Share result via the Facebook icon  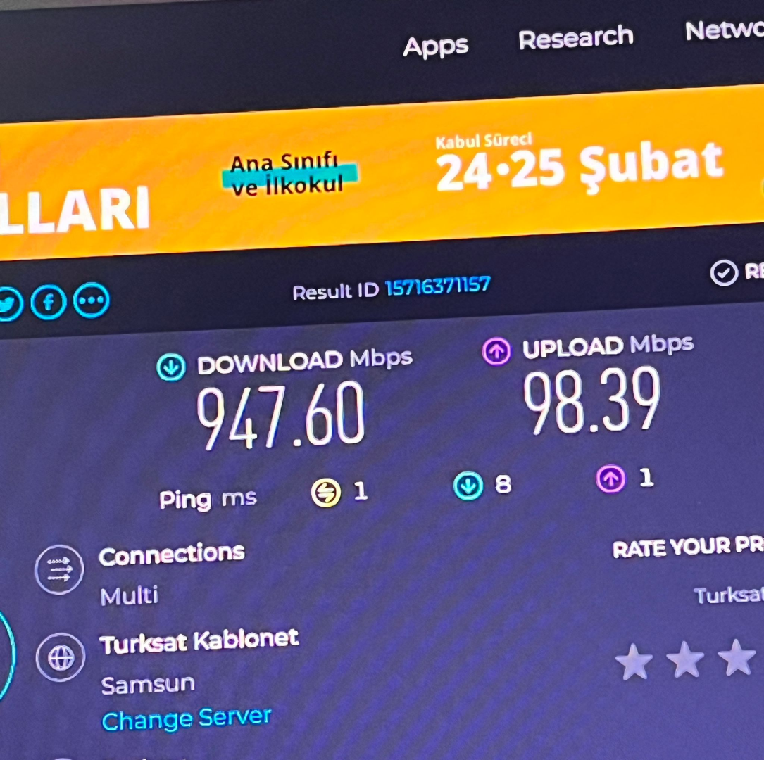(49, 303)
